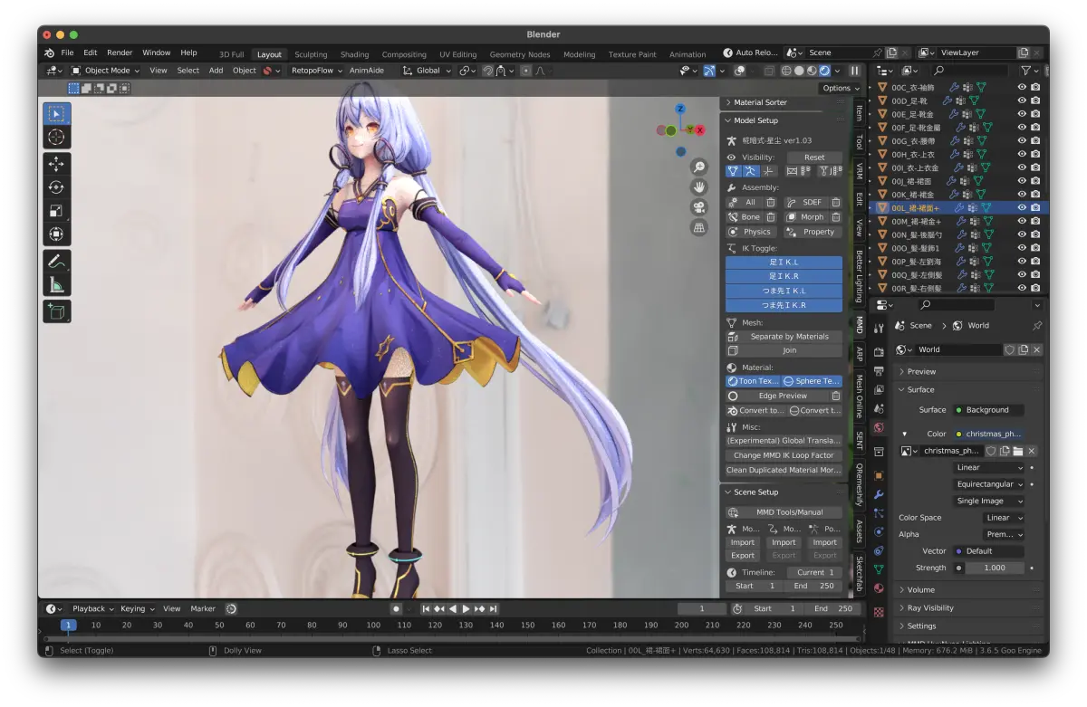Select the Cursor tool in viewport toolbar
Image resolution: width=1087 pixels, height=707 pixels.
[x=56, y=137]
